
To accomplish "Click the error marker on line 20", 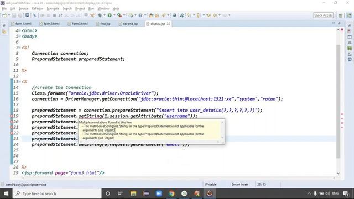I will [12, 122].
